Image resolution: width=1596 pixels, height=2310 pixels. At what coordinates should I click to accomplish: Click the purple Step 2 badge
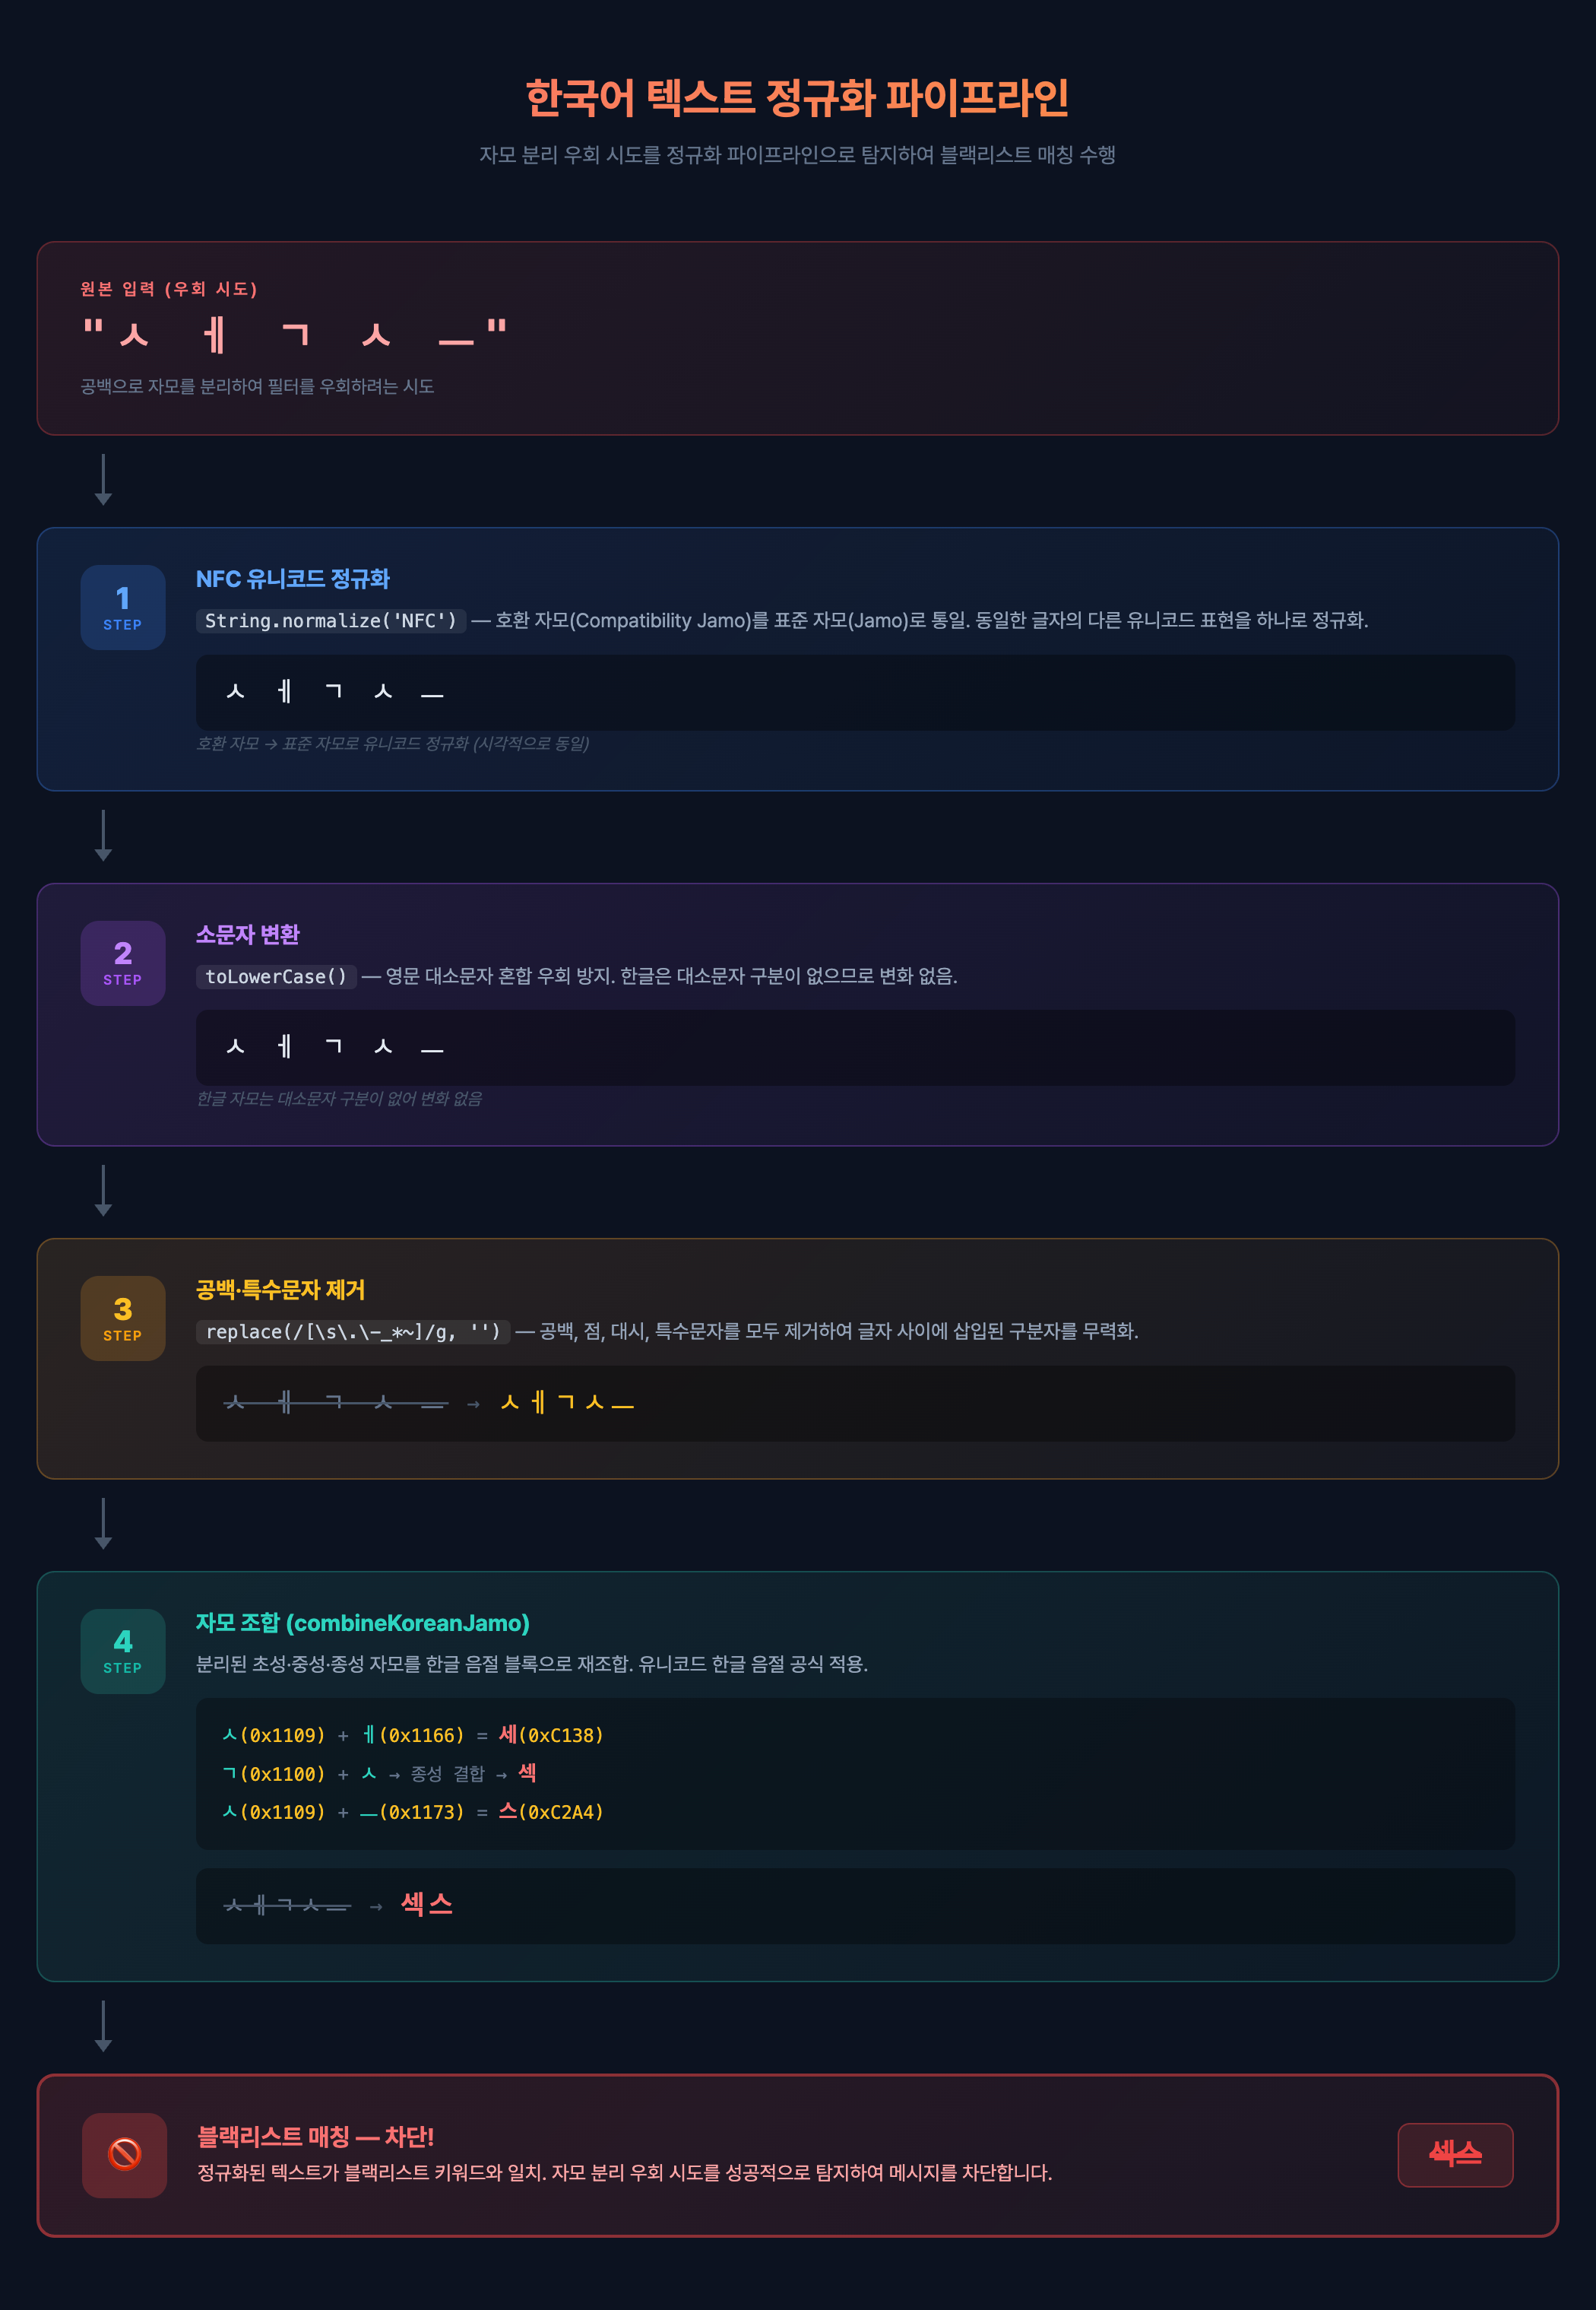point(123,963)
